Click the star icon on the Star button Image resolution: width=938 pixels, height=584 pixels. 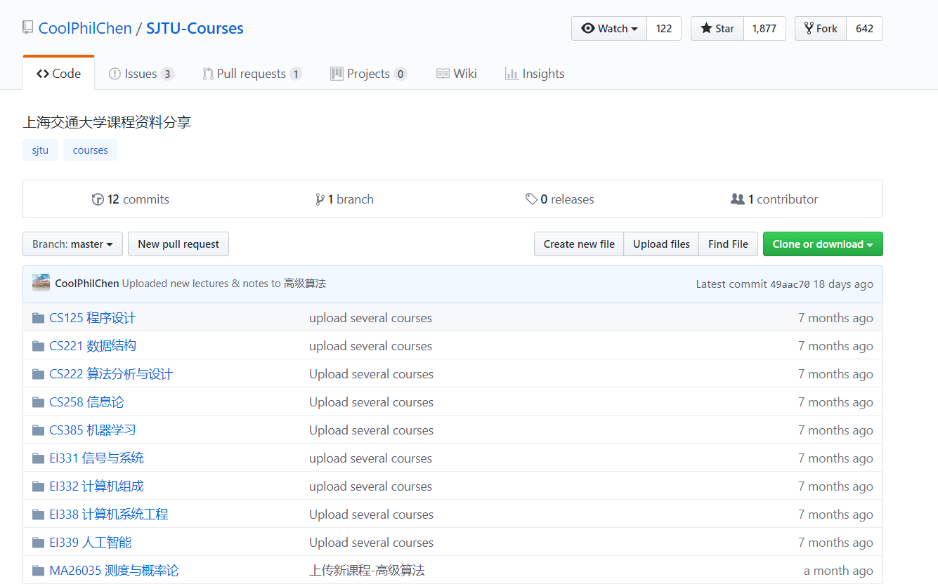coord(706,29)
